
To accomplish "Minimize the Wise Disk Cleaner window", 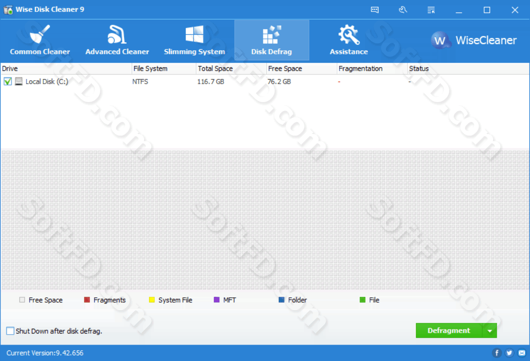I will [x=459, y=10].
